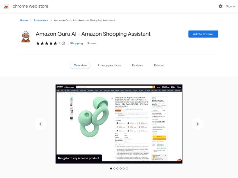Click the five-star rating icons
Screen dimensions: 238x178
pyautogui.click(x=47, y=43)
